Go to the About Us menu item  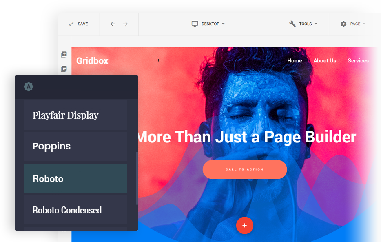[x=325, y=61]
